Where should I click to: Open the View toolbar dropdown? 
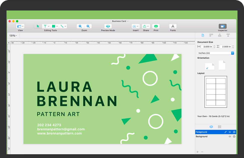click(20, 26)
